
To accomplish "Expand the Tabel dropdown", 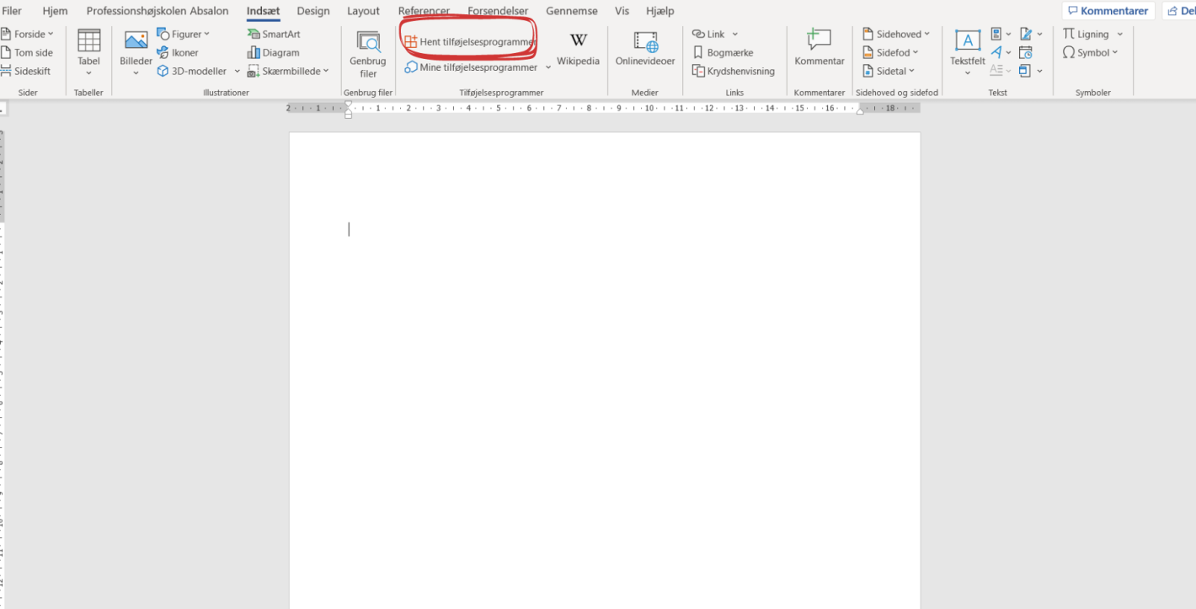I will 88,73.
